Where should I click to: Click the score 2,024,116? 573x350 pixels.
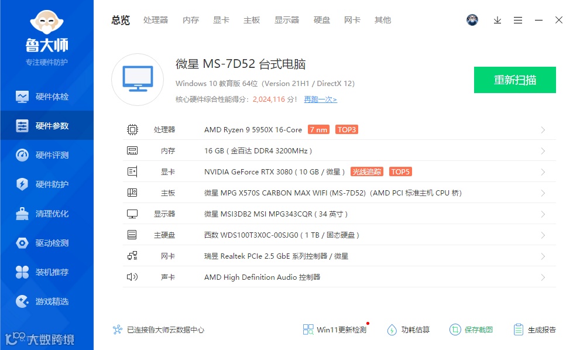[269, 99]
